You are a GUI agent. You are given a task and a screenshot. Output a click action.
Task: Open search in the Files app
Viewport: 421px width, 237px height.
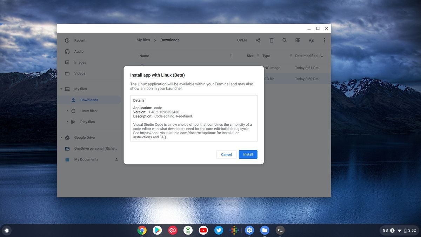coord(285,40)
